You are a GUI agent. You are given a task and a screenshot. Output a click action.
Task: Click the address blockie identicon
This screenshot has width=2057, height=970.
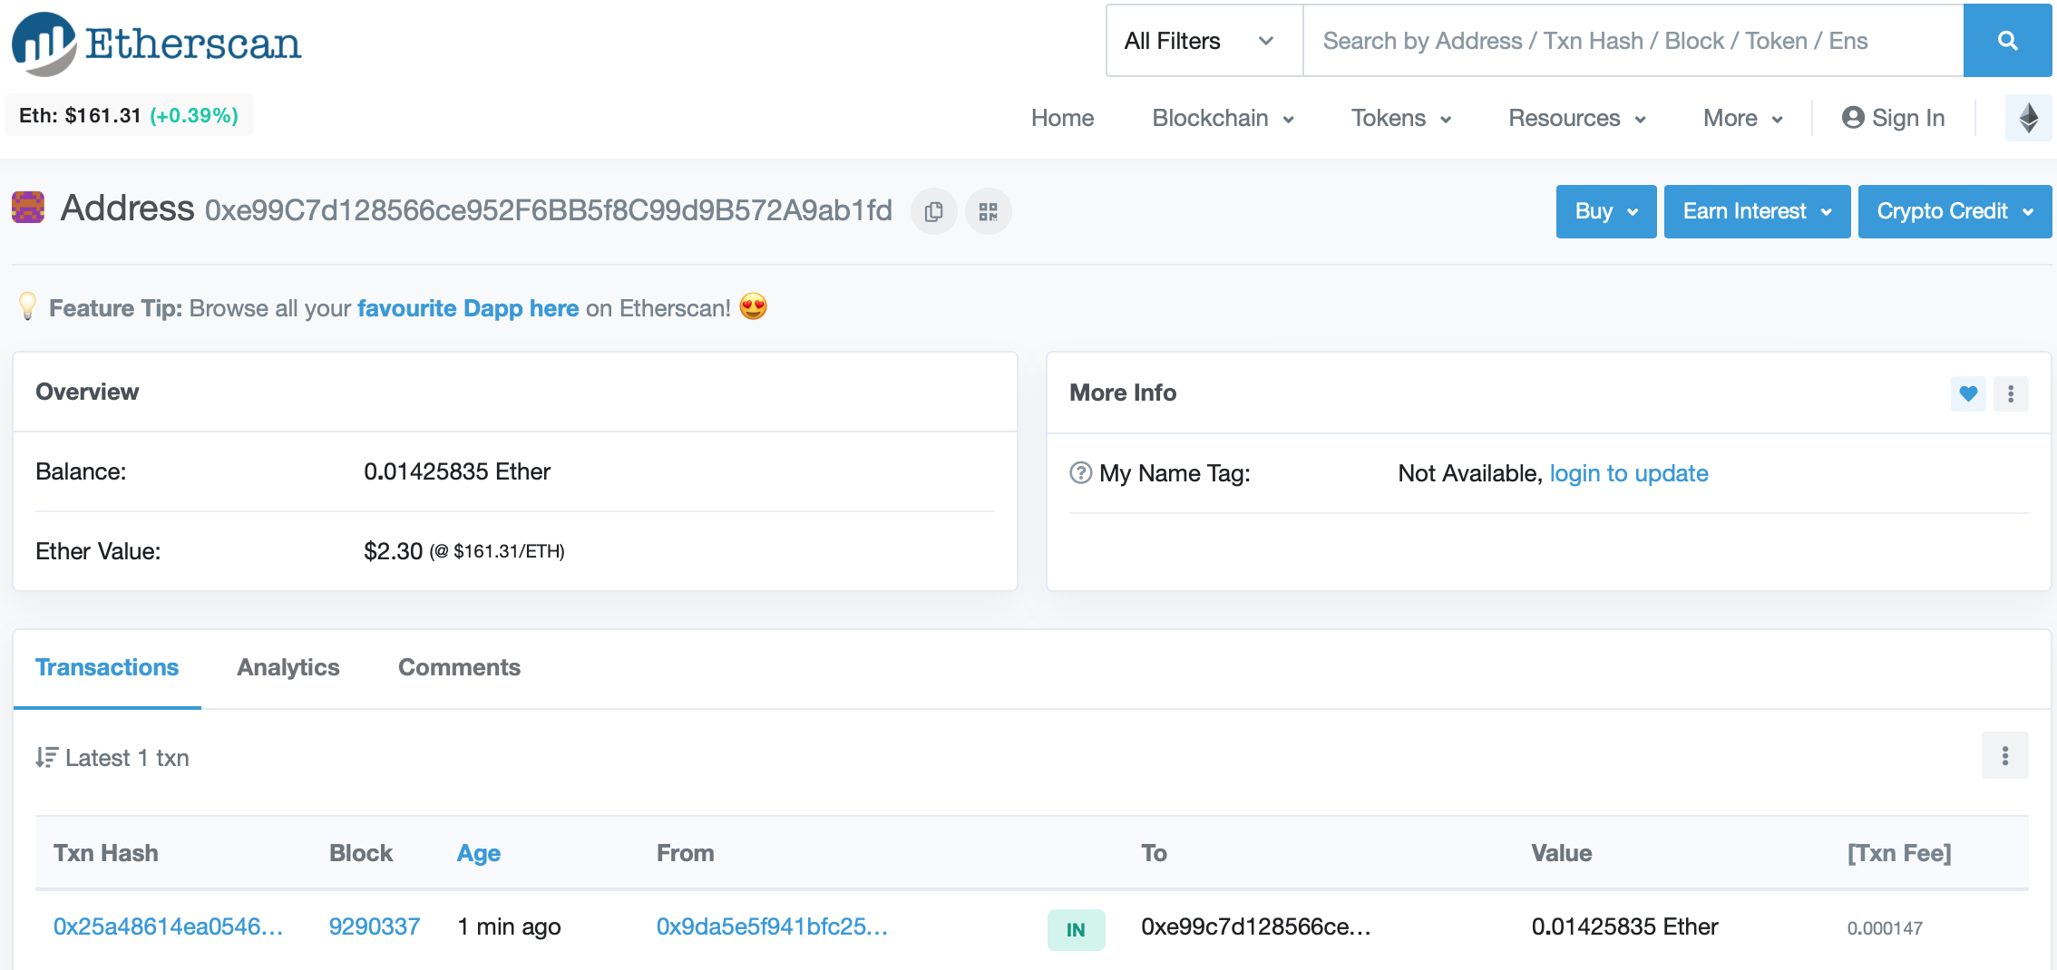28,207
